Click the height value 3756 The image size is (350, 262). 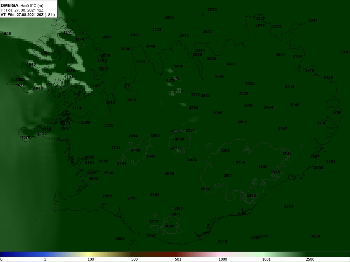(135, 150)
